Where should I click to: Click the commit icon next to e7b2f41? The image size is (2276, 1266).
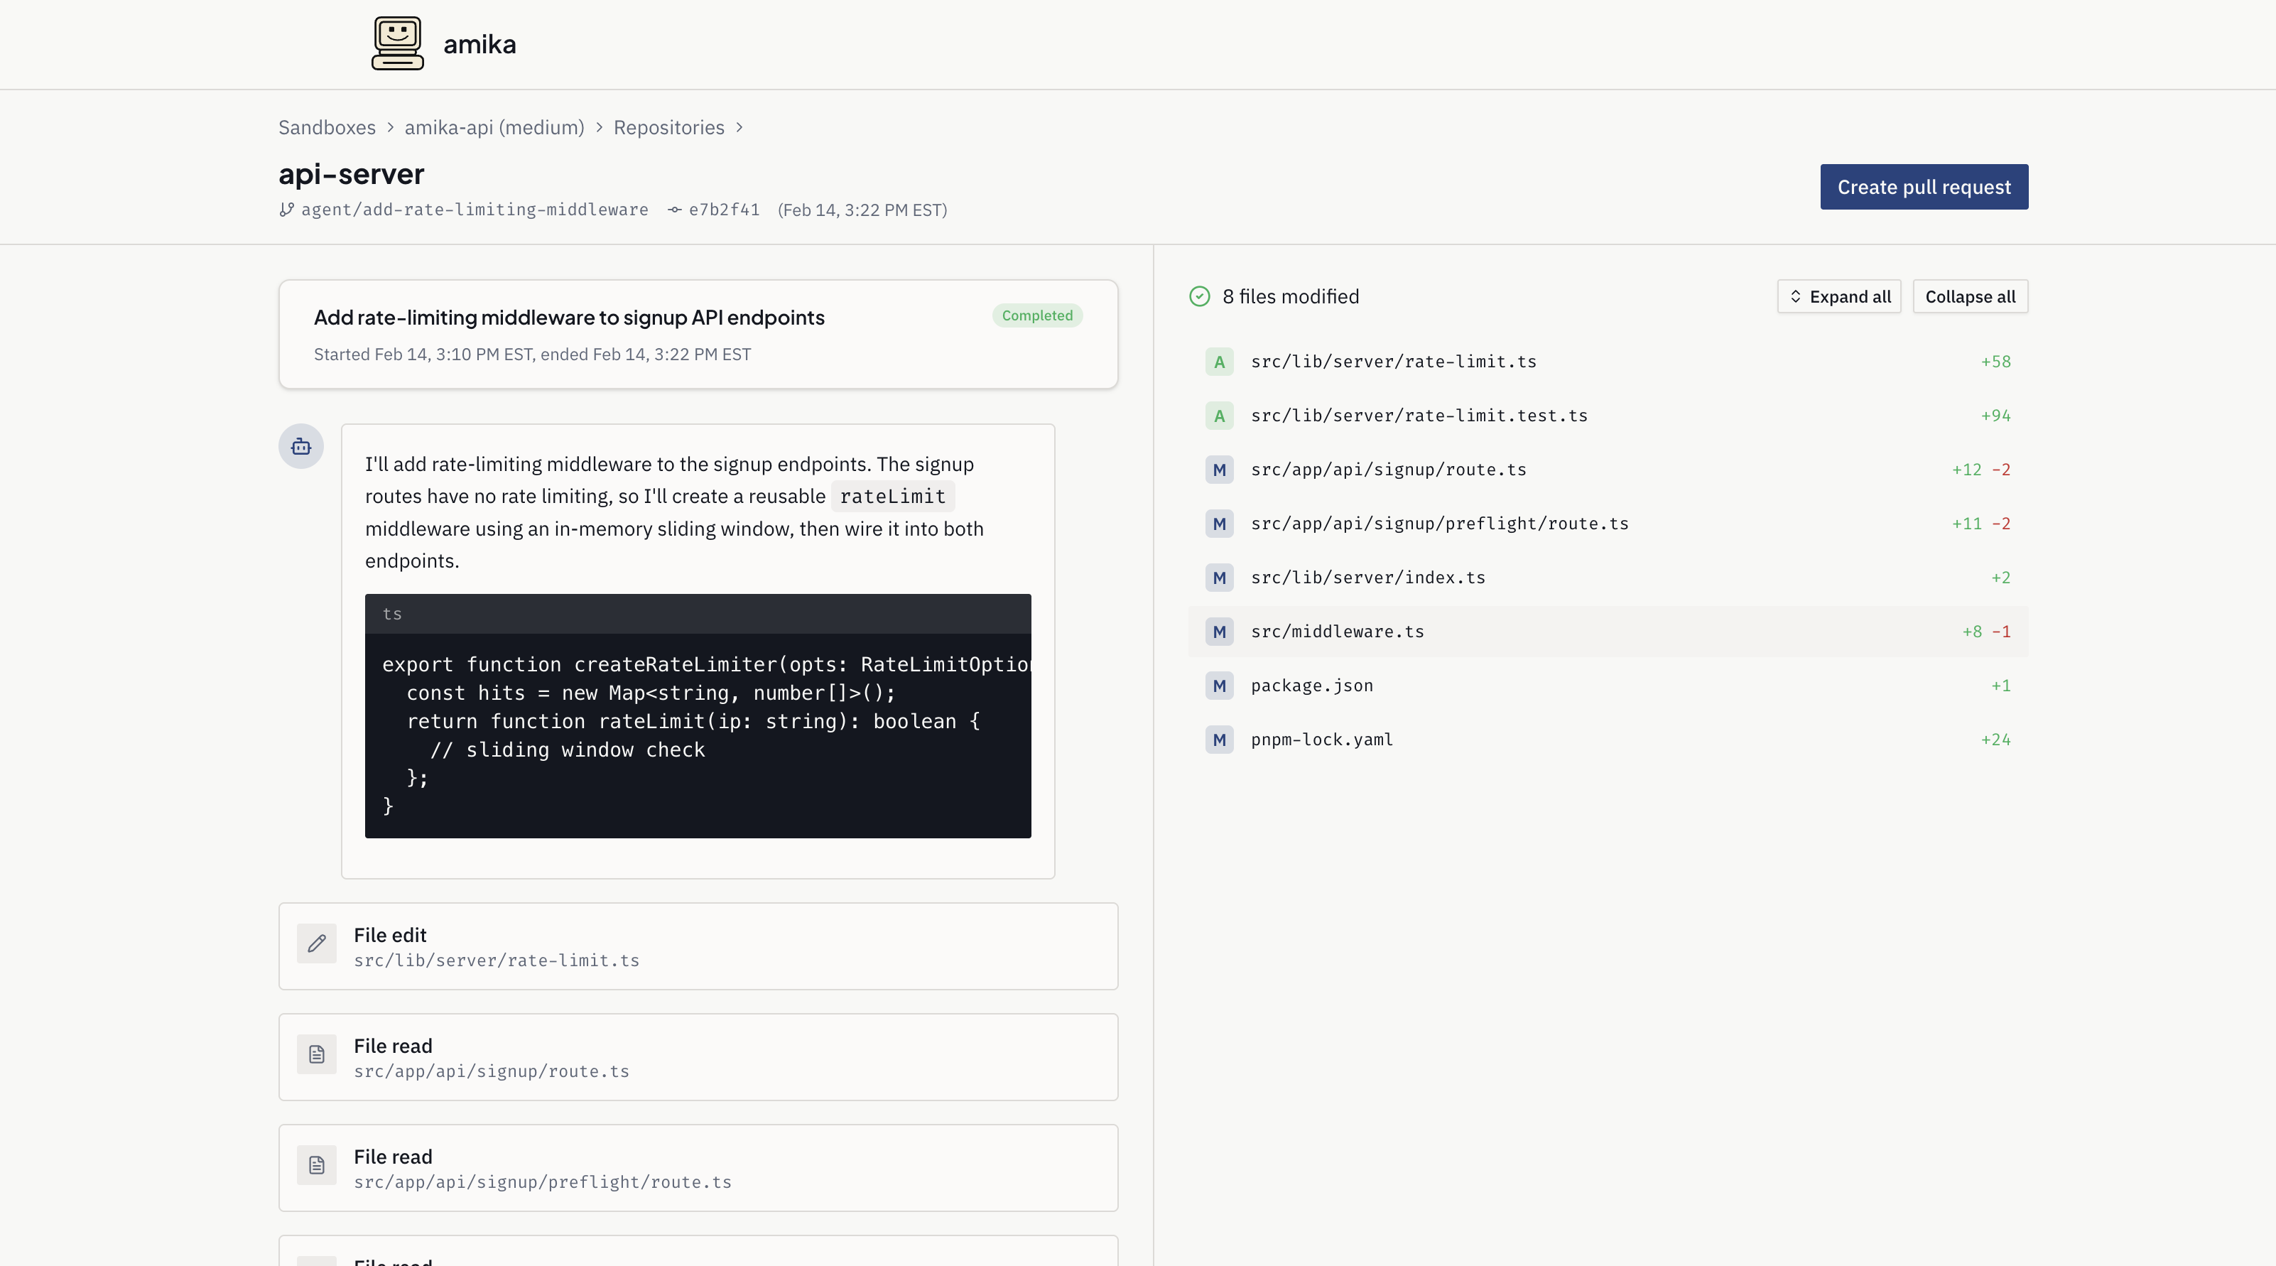click(673, 210)
